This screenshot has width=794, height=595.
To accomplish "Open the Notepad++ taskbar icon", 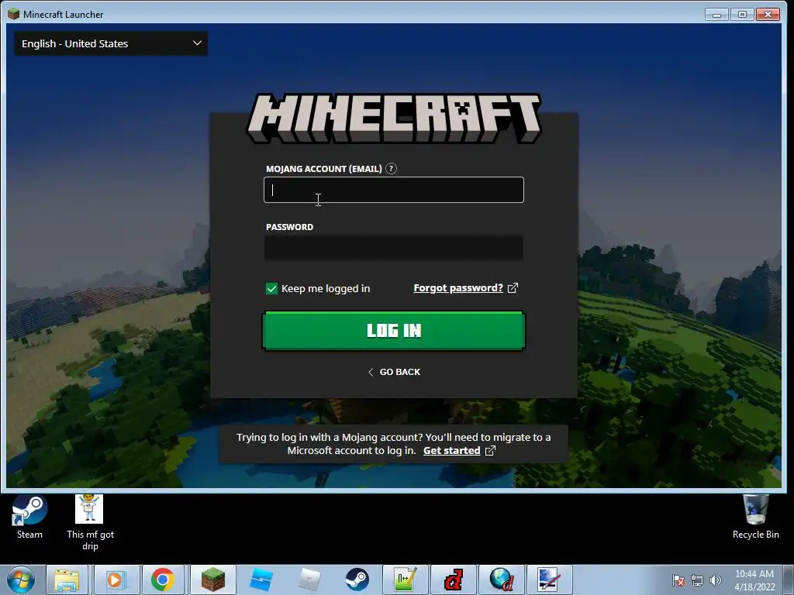I will pos(406,580).
